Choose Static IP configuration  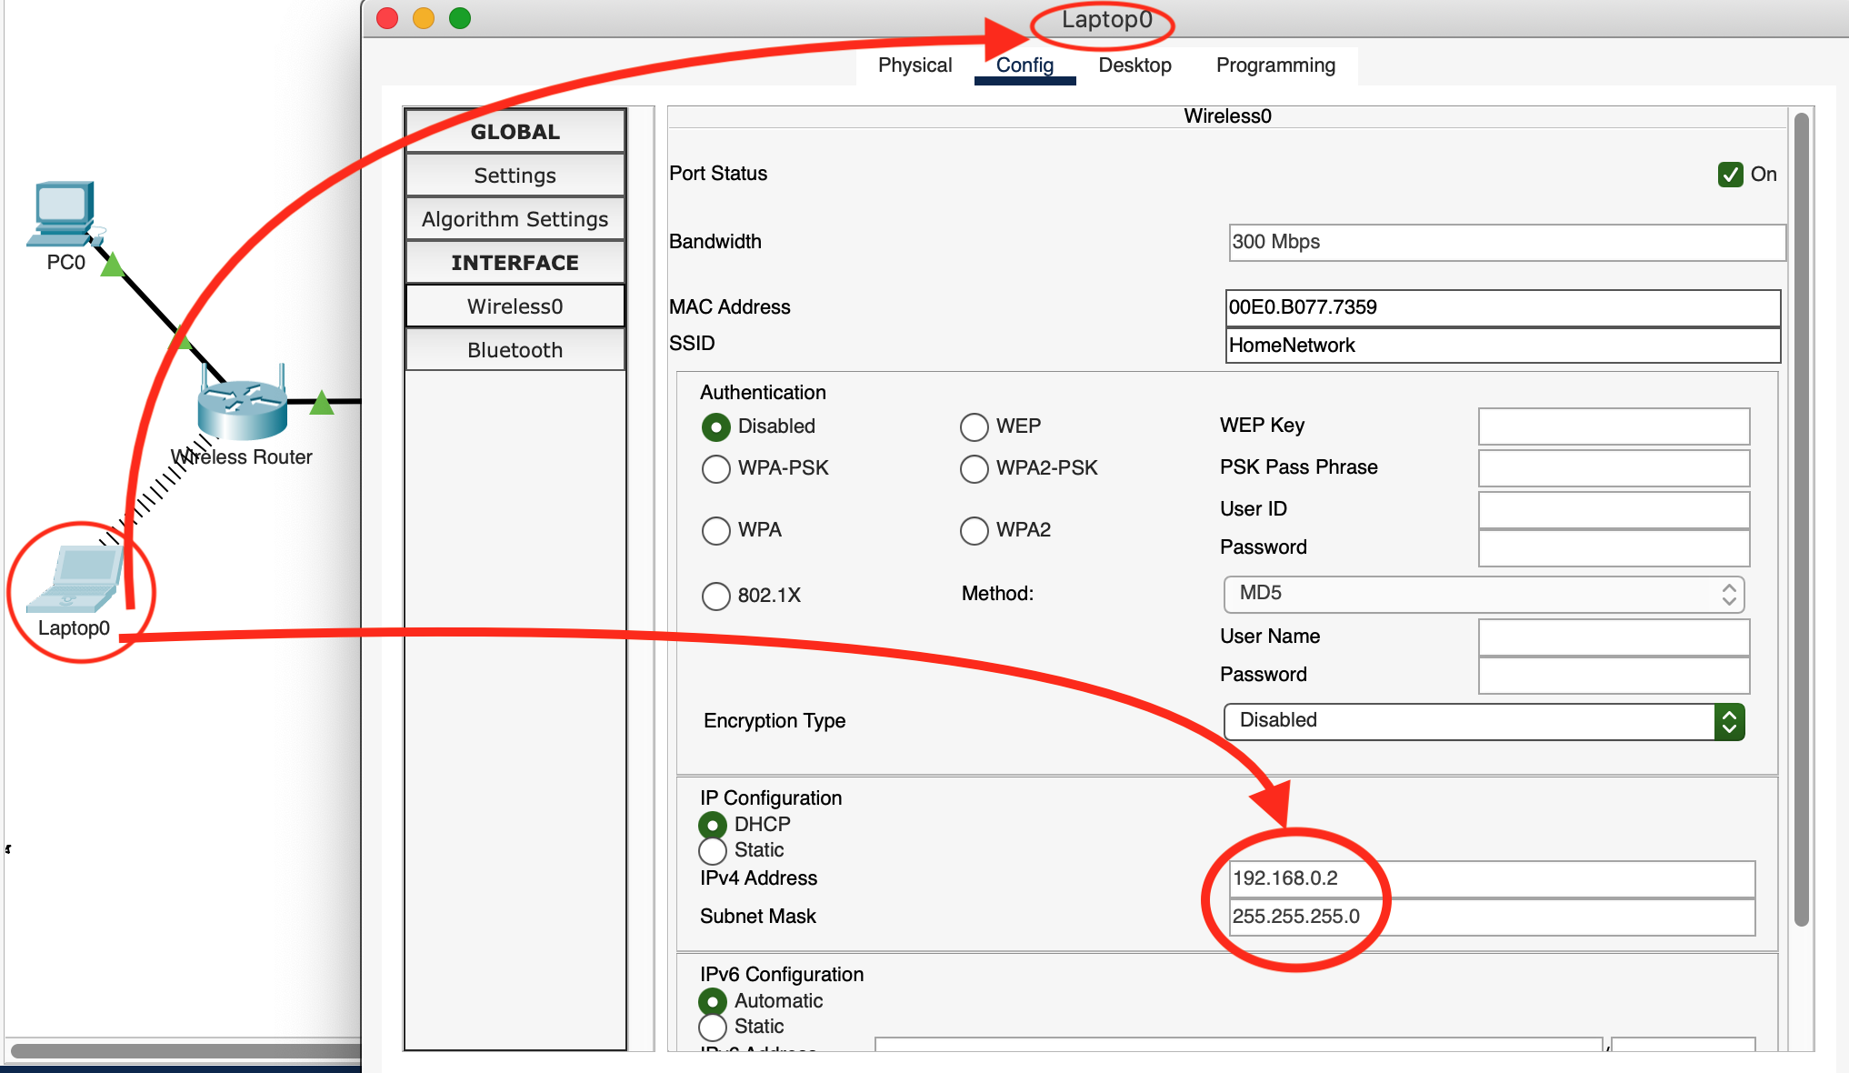pos(713,851)
